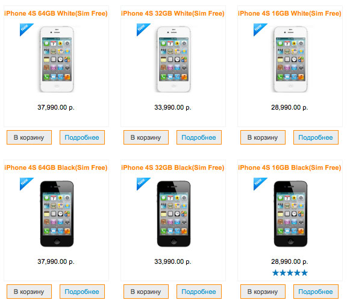Click the New badge on iPhone 4S 64GB White
Image resolution: width=350 pixels, height=306 pixels.
click(25, 28)
